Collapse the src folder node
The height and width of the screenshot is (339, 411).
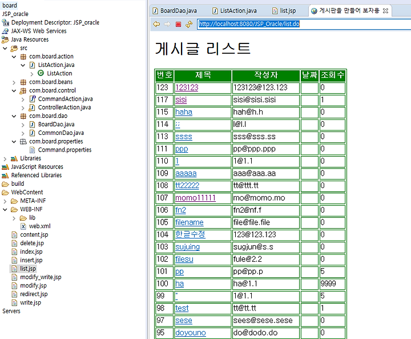[x=5, y=49]
